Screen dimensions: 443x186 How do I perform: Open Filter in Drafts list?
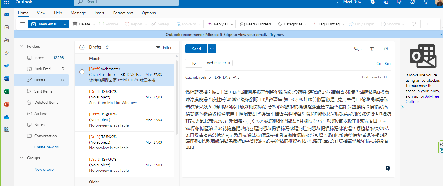coord(164,47)
